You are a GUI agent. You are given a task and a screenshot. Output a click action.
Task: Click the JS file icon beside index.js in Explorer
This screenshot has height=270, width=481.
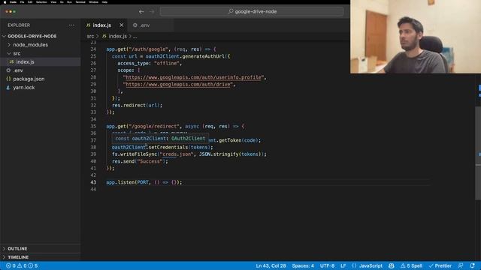tap(11, 61)
